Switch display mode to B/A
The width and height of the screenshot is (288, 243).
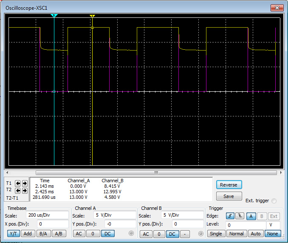pos(43,234)
